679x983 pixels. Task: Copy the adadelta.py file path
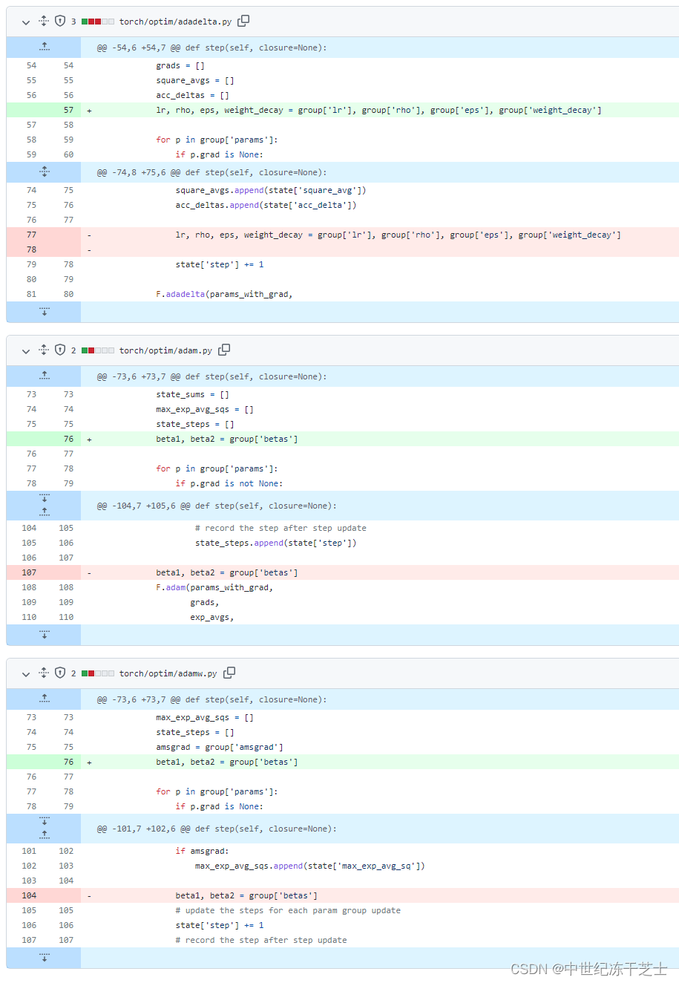[243, 21]
